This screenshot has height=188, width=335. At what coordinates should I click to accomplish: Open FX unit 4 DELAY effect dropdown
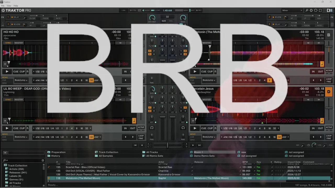(x=278, y=24)
